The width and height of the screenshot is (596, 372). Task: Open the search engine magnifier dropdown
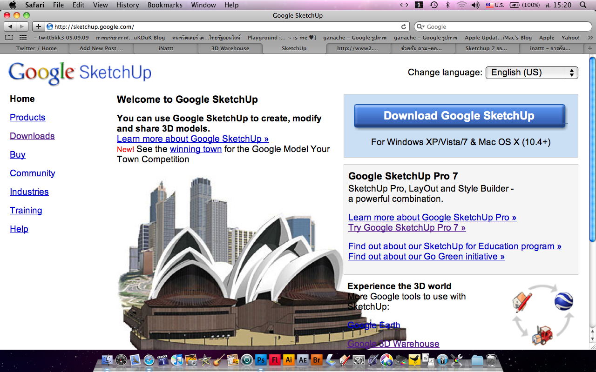point(420,27)
